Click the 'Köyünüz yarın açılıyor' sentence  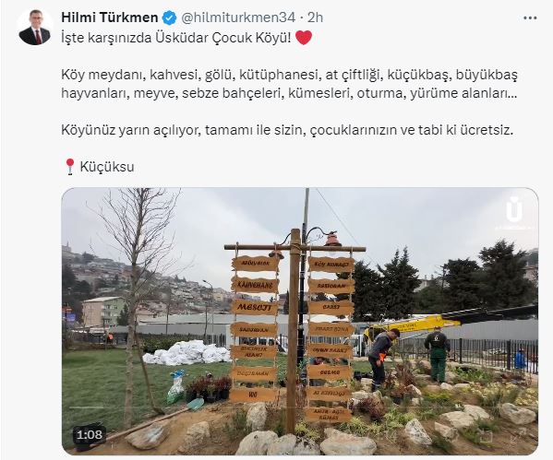point(286,130)
